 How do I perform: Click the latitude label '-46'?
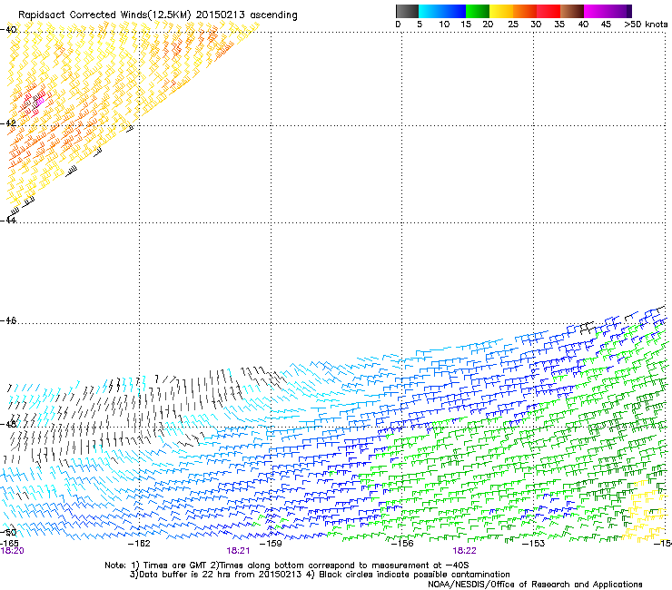click(x=8, y=320)
